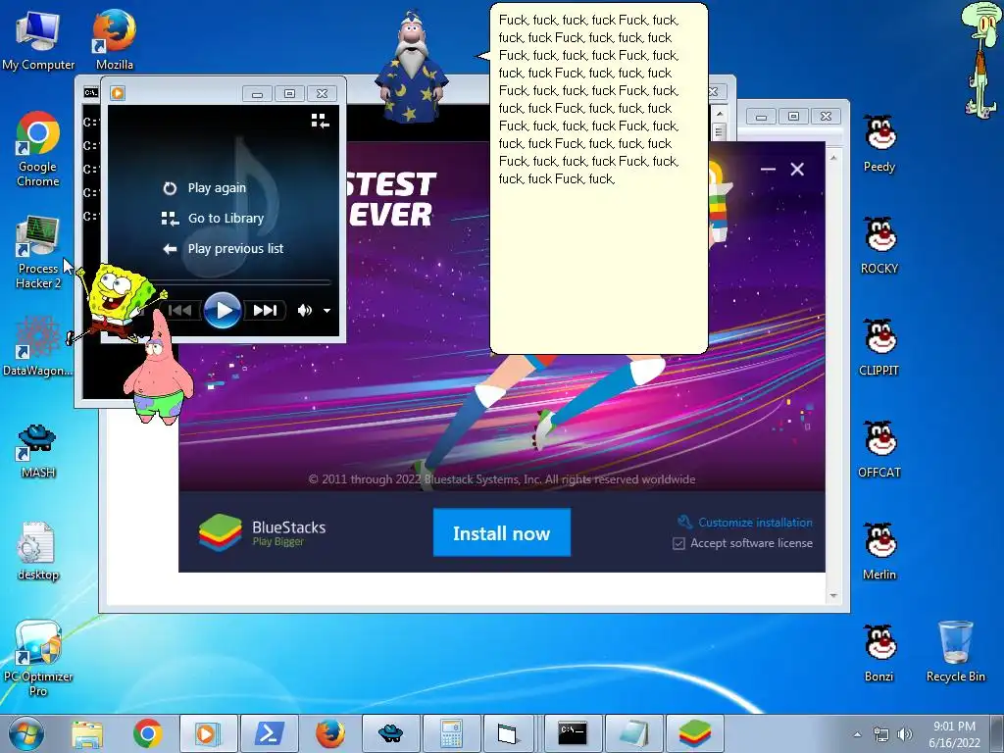Screen dimensions: 1004x753
Task: Select PC Optimizer Pro desktop icon
Action: [38, 658]
